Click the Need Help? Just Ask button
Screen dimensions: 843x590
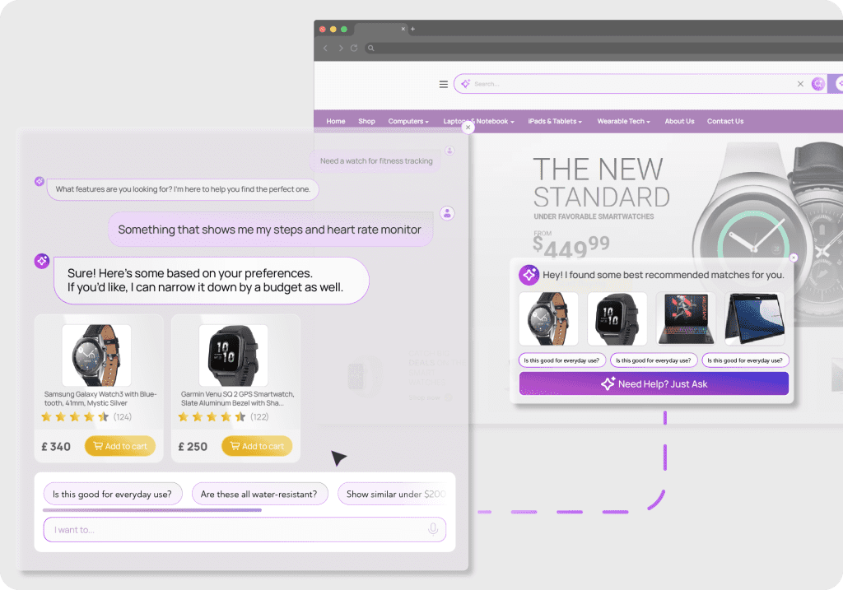(x=654, y=383)
